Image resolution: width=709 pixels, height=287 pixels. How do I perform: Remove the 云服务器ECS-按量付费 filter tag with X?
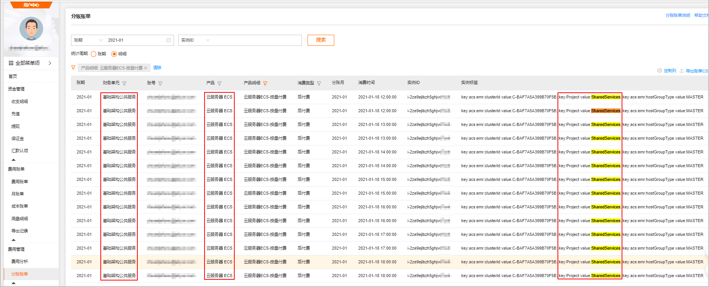145,68
